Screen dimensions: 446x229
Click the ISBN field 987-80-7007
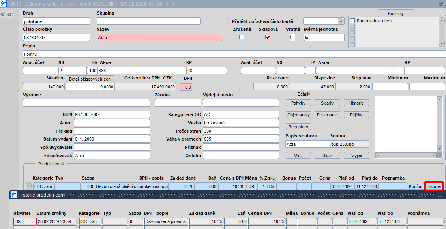point(112,114)
